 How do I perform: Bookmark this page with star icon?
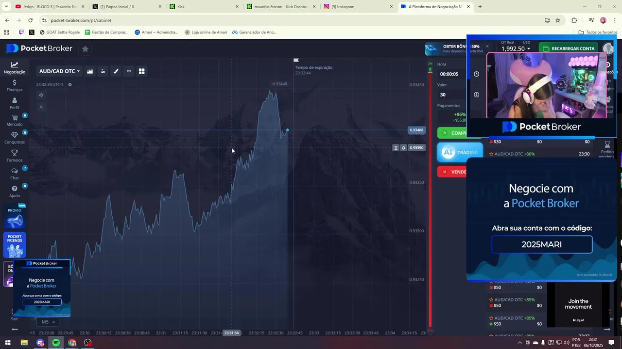[558, 20]
